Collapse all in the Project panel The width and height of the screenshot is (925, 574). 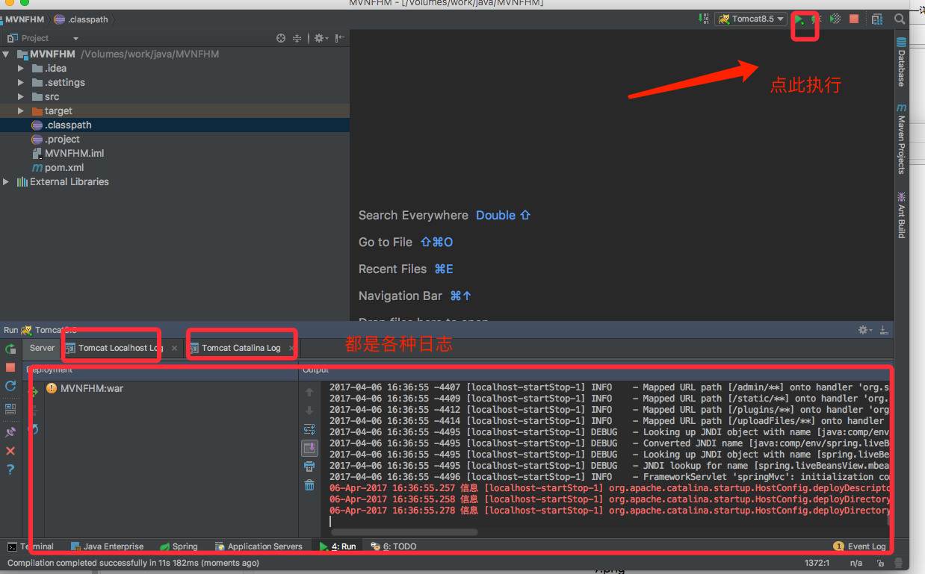coord(297,38)
